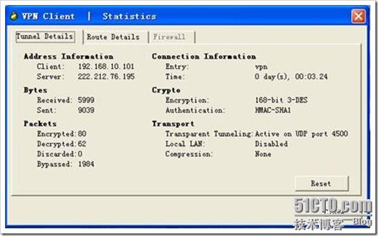Close the VPN Client Statistics window
The width and height of the screenshot is (378, 236).
pyautogui.click(x=358, y=16)
